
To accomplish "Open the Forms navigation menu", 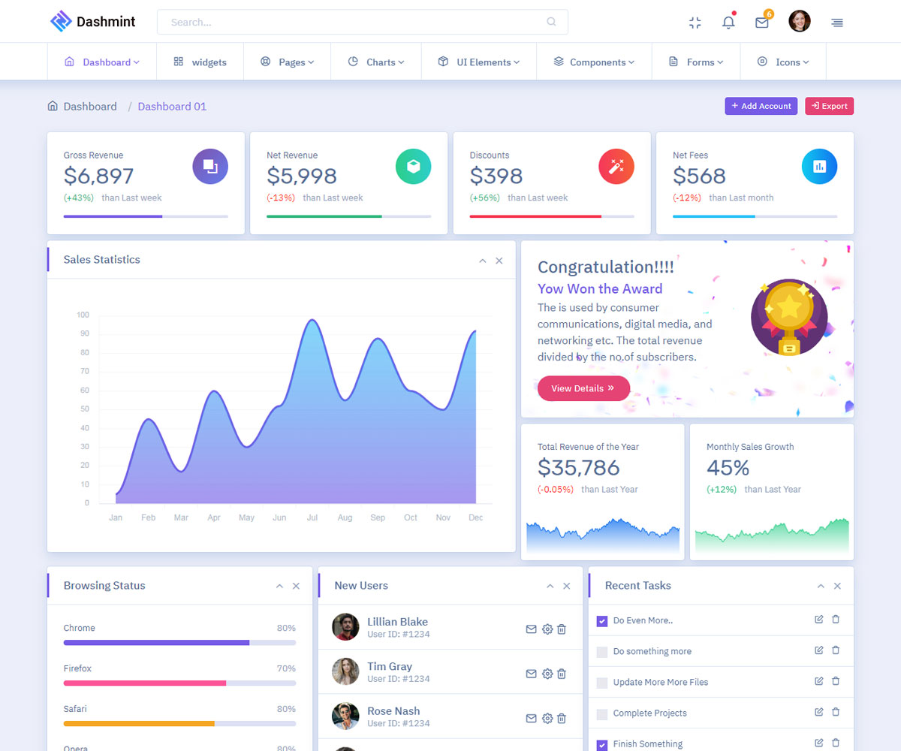I will coord(695,62).
